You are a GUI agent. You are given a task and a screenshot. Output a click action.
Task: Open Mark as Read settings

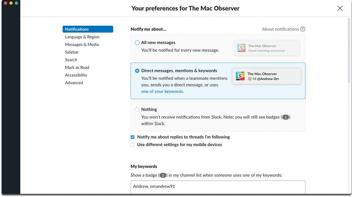tap(77, 67)
